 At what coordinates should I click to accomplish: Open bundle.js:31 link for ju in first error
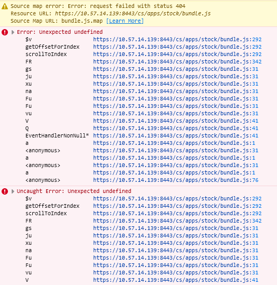tap(176, 77)
